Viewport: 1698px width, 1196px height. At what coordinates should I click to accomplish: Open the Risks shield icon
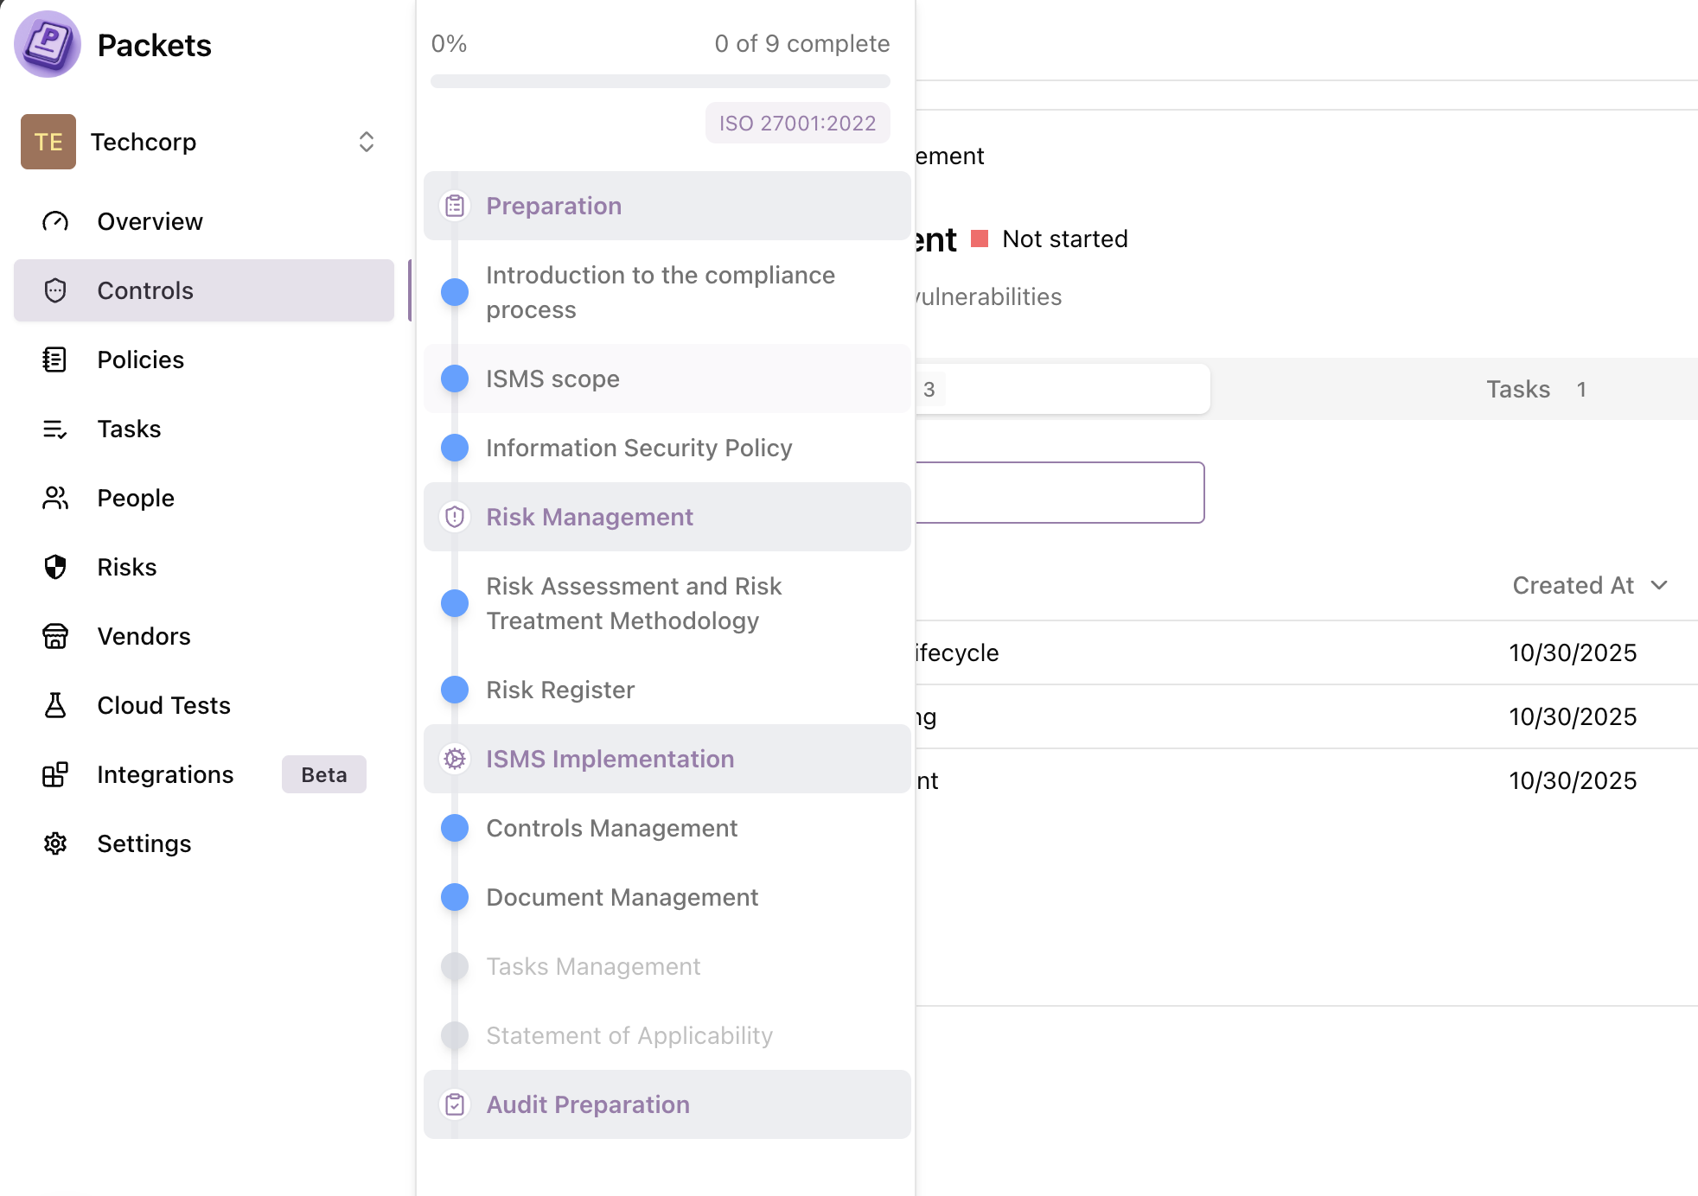(x=54, y=567)
